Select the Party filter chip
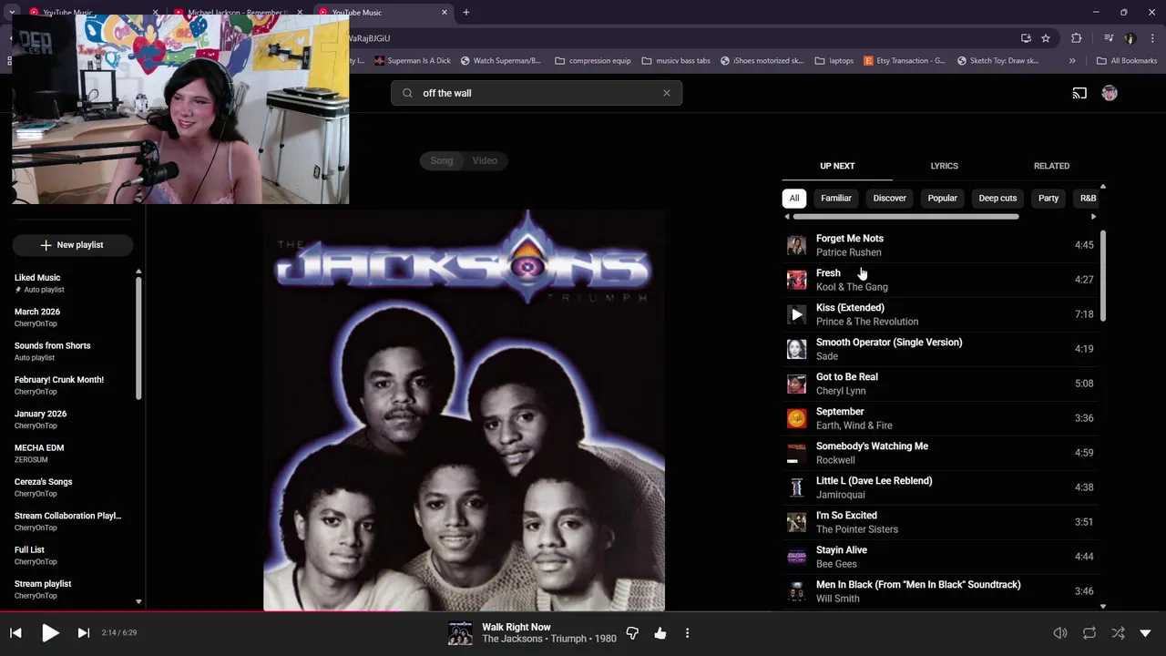Viewport: 1166px width, 656px height. click(x=1048, y=198)
